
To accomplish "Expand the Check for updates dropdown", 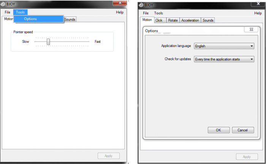I will click(x=224, y=59).
